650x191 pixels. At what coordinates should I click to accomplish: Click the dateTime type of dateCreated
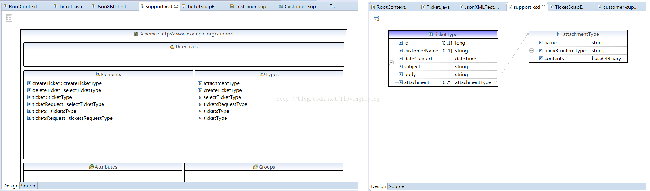tap(465, 59)
